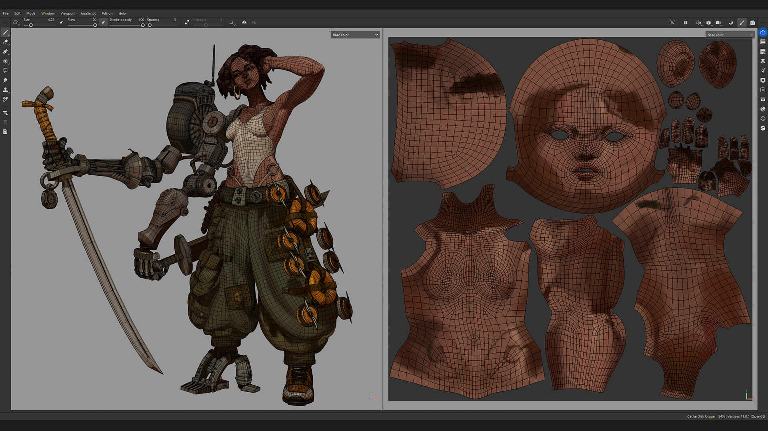Pause the engine computations
Screen dimensions: 768x431
[x=686, y=23]
